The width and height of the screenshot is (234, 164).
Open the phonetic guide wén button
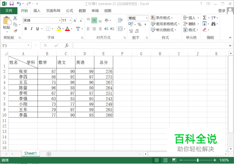coord(78,29)
